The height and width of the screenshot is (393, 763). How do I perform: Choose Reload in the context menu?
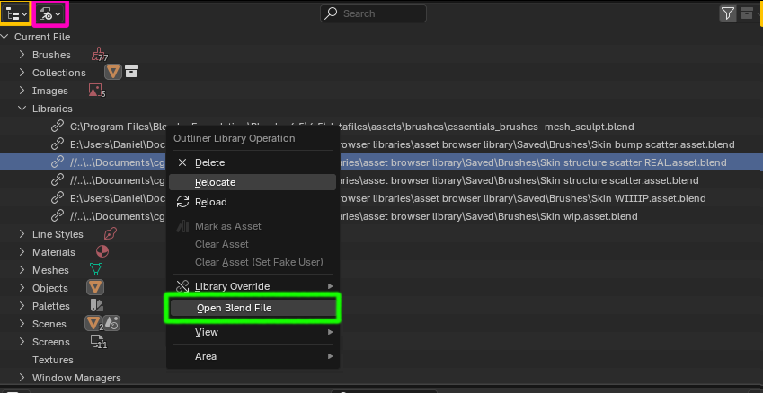(253, 202)
